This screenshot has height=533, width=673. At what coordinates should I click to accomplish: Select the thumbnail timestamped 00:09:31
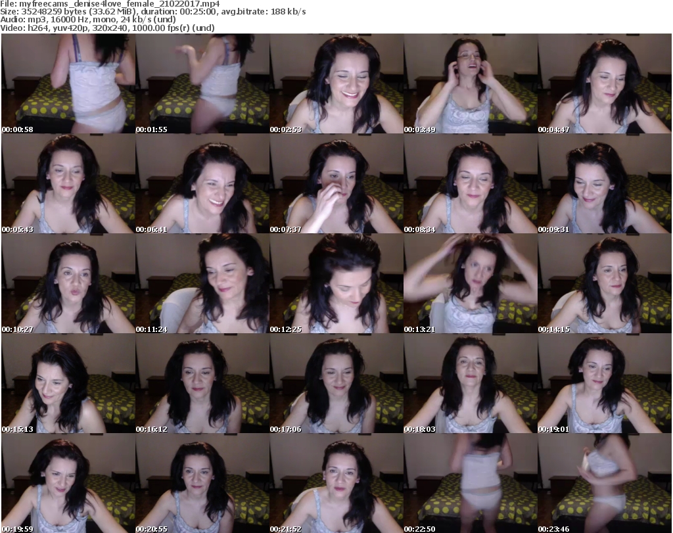(x=605, y=183)
